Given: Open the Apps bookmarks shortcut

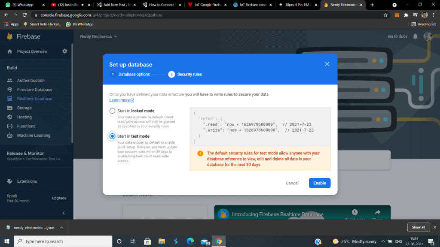Looking at the screenshot, I should [12, 24].
